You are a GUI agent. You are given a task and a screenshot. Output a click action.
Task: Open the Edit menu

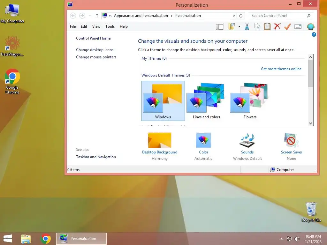pos(84,26)
